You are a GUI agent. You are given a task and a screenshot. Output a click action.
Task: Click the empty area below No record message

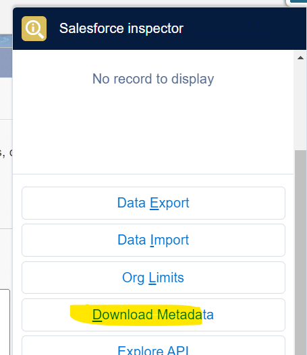[x=153, y=129]
